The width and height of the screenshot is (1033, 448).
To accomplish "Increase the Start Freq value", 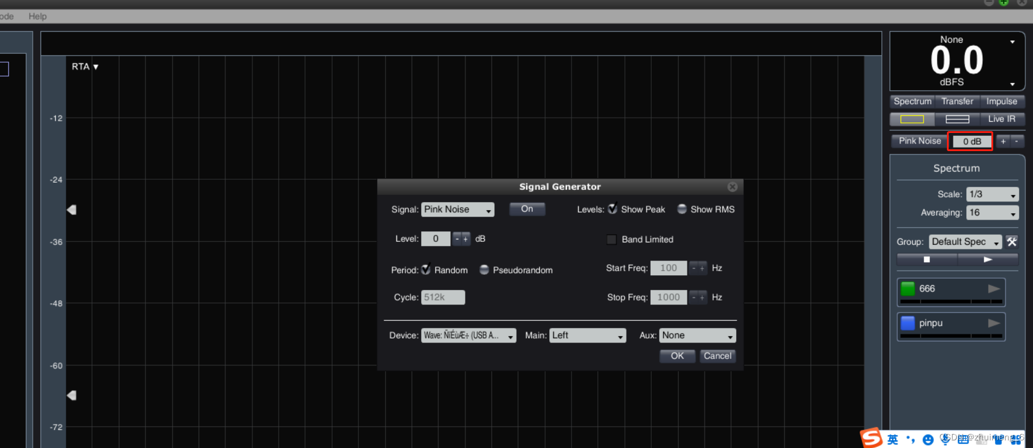I will coord(702,268).
